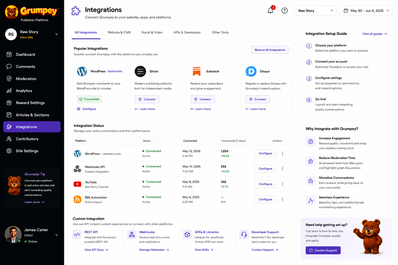The width and height of the screenshot is (398, 265).
Task: Click the Ghost logo icon
Action: [x=140, y=71]
